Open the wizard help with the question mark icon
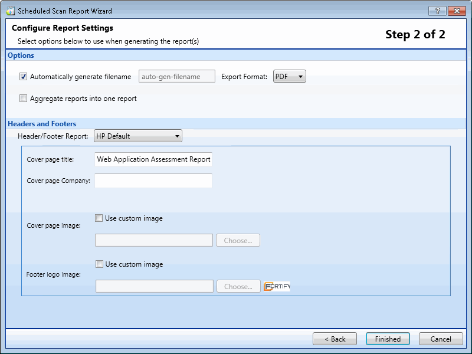 (x=437, y=11)
